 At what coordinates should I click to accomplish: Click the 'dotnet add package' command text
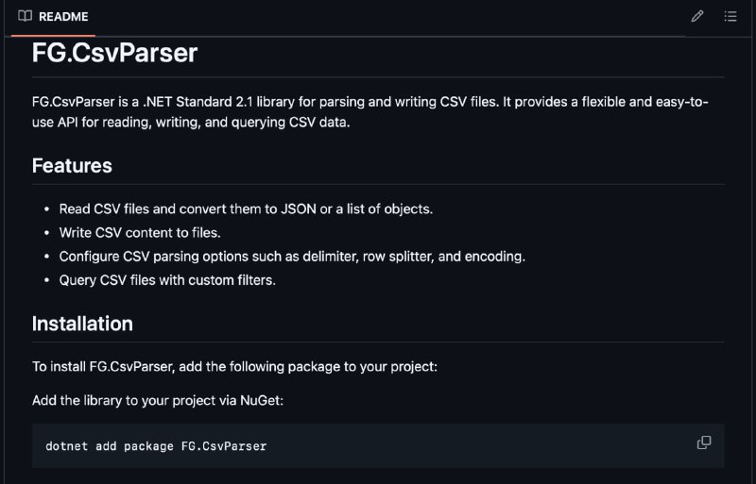click(156, 446)
